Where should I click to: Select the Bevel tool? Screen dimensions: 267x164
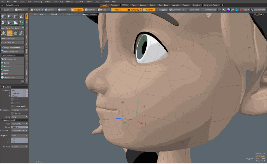7,63
